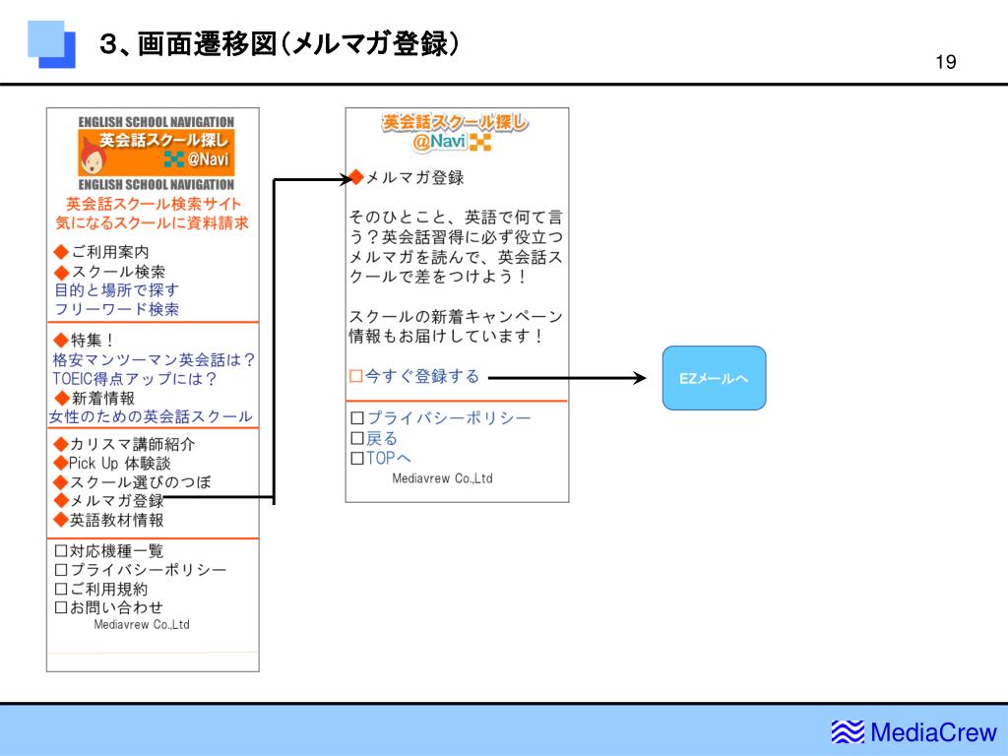Open 女性のための英会話スクール link

click(151, 416)
